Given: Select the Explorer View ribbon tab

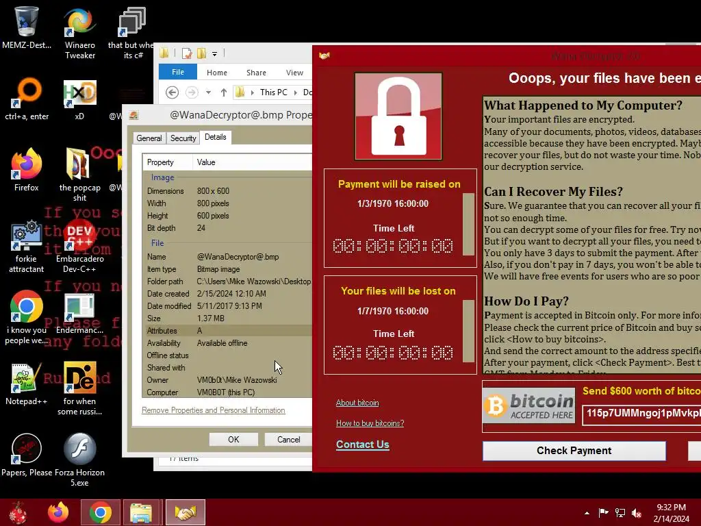Looking at the screenshot, I should point(294,73).
